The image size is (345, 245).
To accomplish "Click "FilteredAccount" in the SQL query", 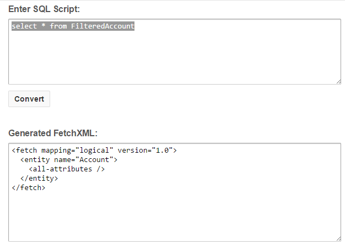I will (x=103, y=26).
